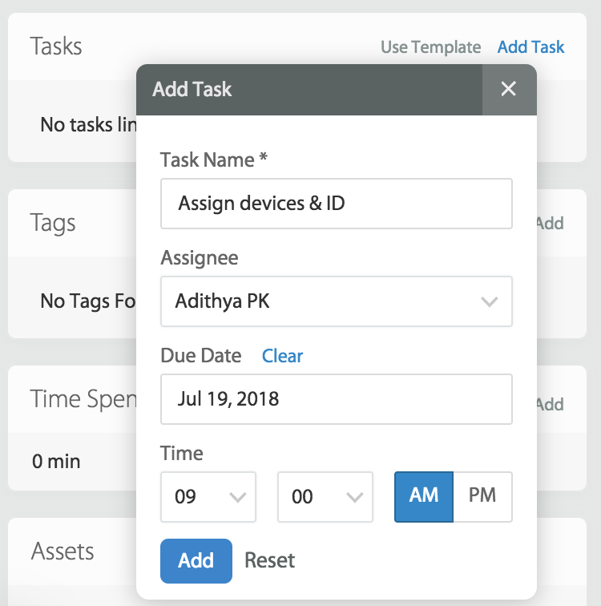Screen dimensions: 601x606
Task: Switch the time to PM
Action: [x=482, y=496]
